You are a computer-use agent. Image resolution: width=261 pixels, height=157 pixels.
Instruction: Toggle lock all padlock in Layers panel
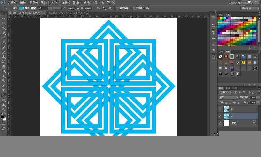[238, 103]
